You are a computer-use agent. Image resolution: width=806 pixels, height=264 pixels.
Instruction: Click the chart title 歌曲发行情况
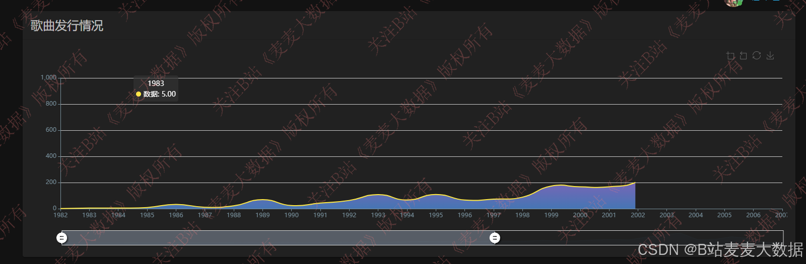(x=66, y=26)
